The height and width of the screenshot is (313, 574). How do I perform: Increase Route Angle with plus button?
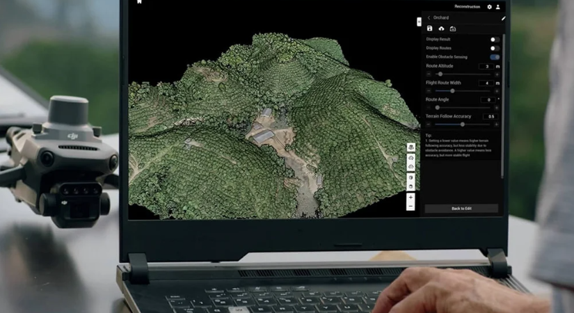(x=497, y=108)
